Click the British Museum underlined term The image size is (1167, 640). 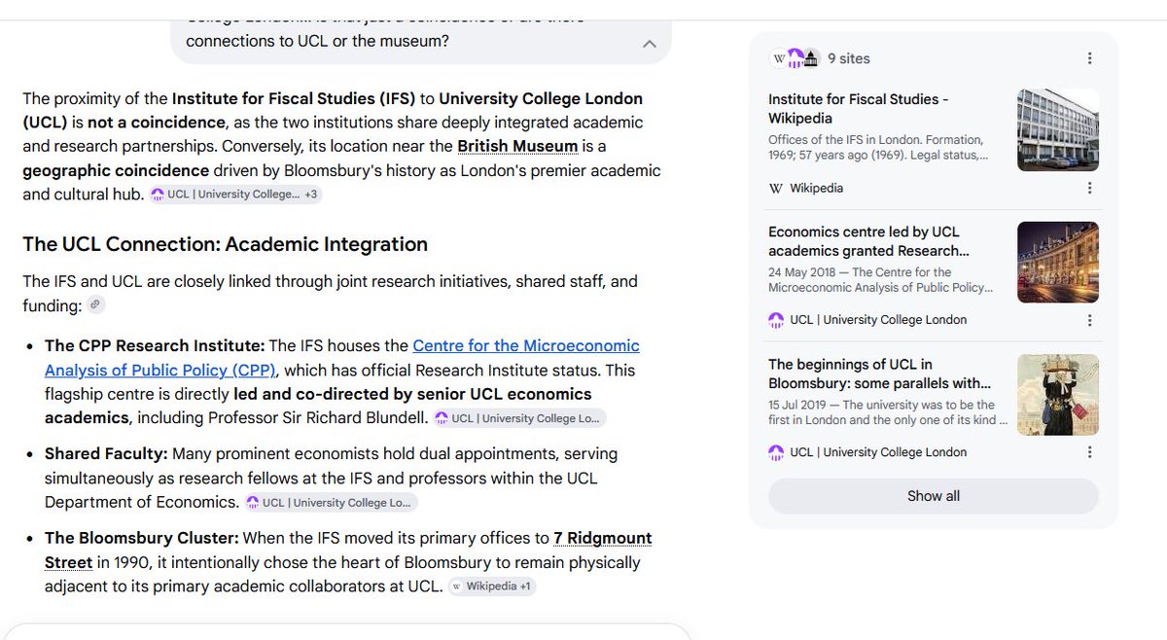click(x=517, y=146)
